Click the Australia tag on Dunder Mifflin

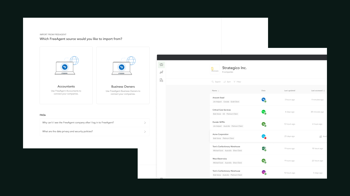coord(227,126)
